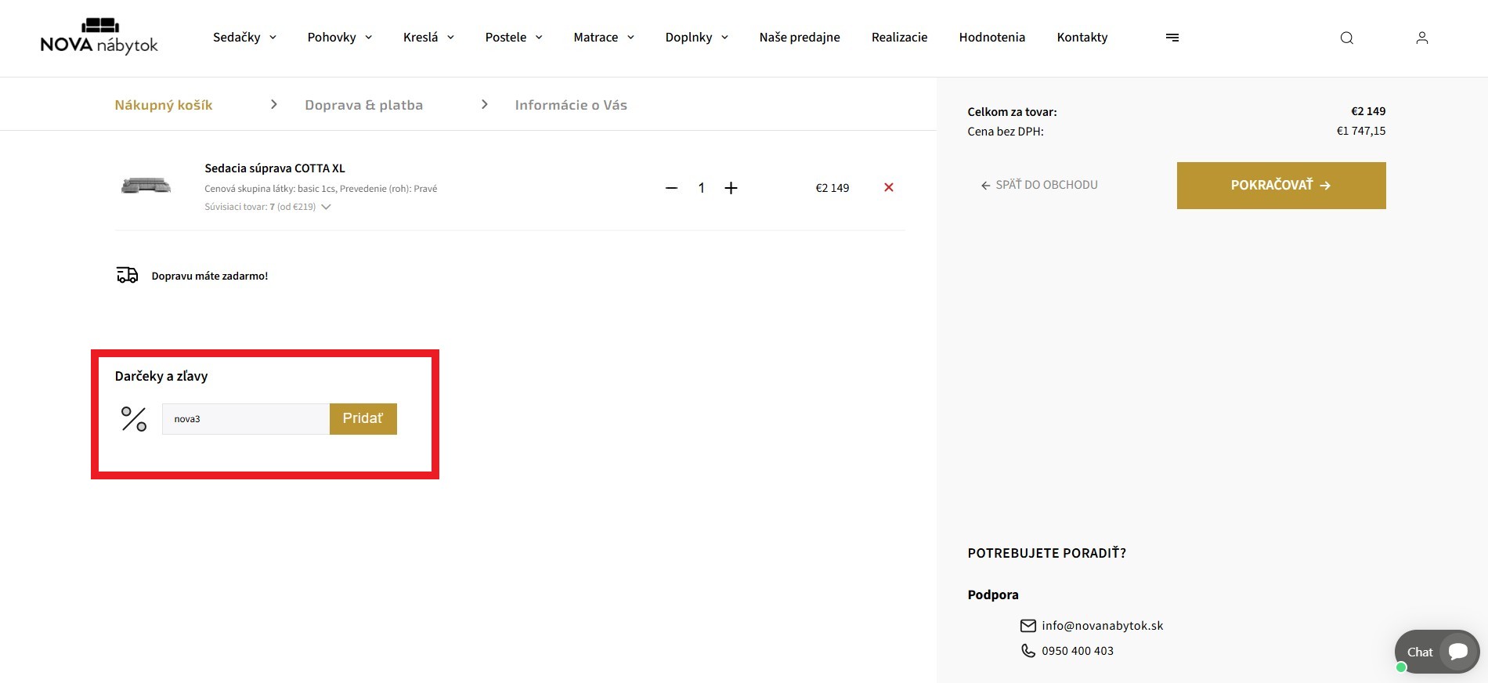This screenshot has height=683, width=1488.
Task: Click info@novanabytok.sk email link
Action: point(1102,626)
